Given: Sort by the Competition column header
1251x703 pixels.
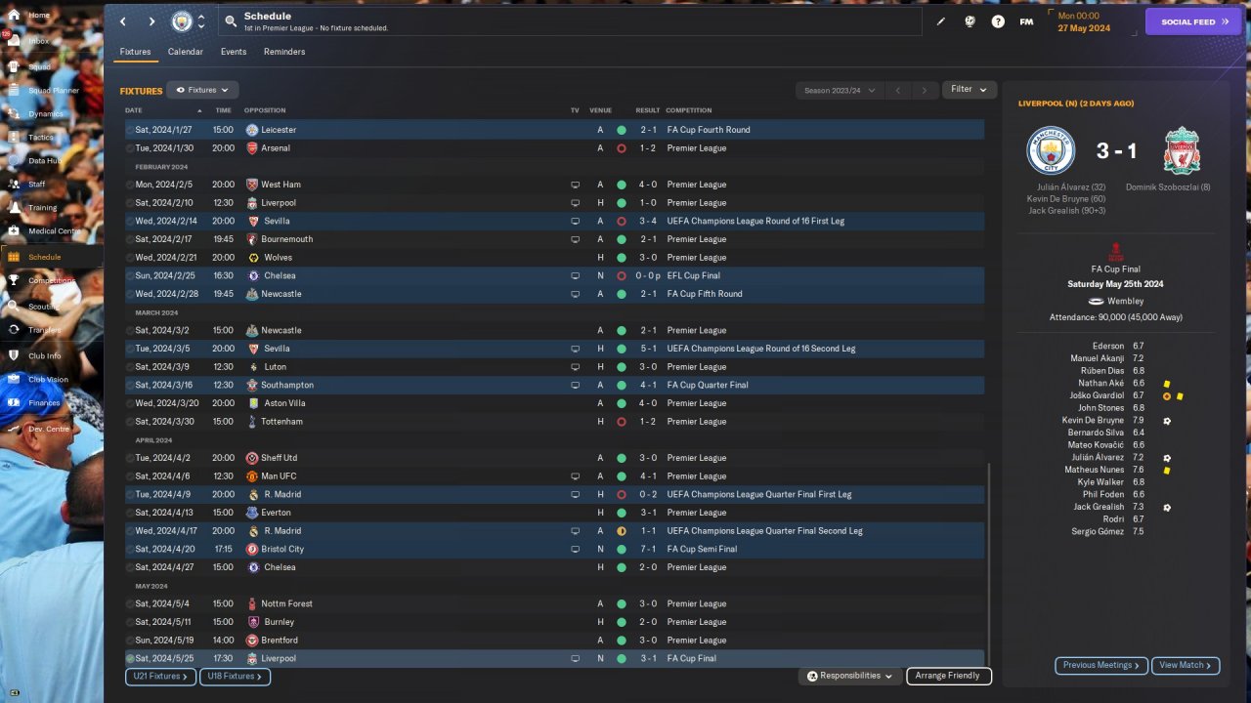Looking at the screenshot, I should (x=689, y=110).
